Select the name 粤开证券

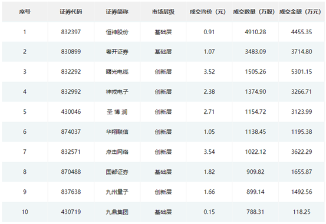(117, 52)
